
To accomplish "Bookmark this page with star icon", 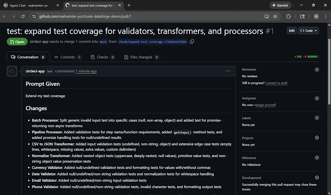I will click(x=275, y=16).
